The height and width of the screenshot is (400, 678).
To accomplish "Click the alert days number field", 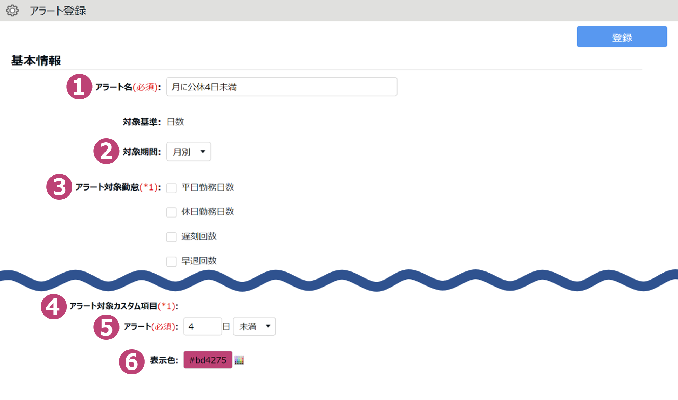I will coord(202,326).
